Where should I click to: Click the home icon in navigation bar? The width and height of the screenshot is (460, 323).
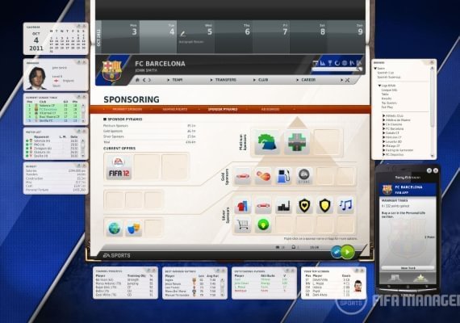click(x=137, y=80)
